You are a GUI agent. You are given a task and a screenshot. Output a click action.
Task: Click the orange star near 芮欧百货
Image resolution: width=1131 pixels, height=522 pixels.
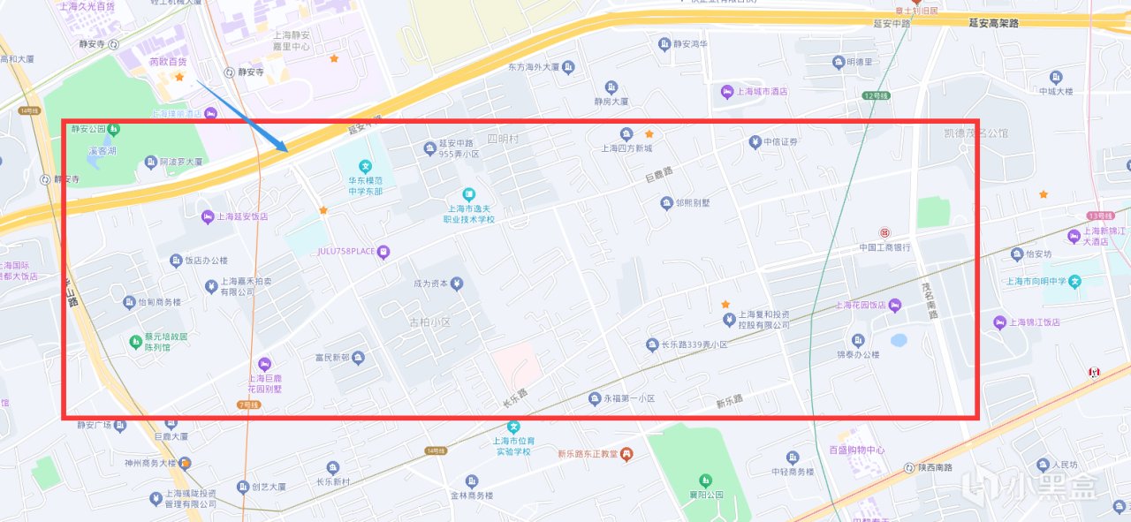pos(179,78)
